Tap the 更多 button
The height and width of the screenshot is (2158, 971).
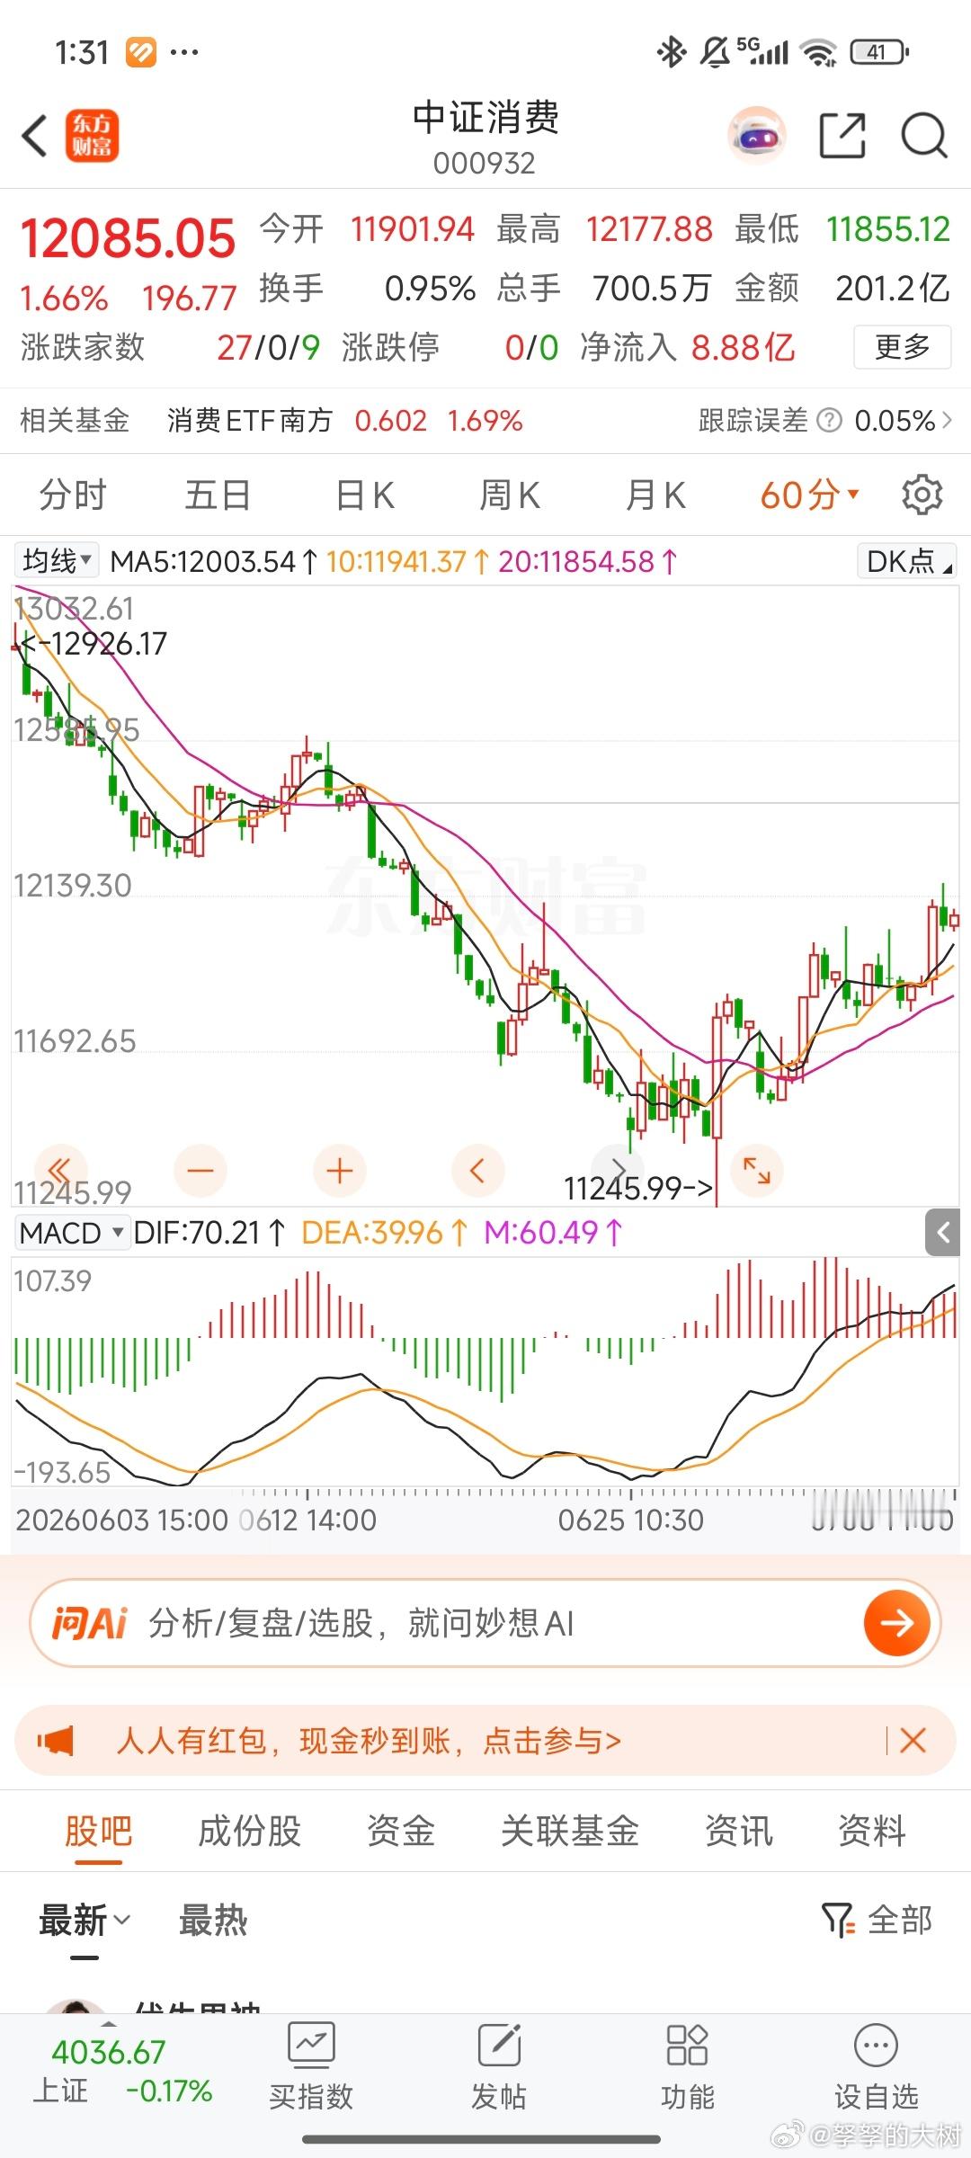(x=902, y=347)
